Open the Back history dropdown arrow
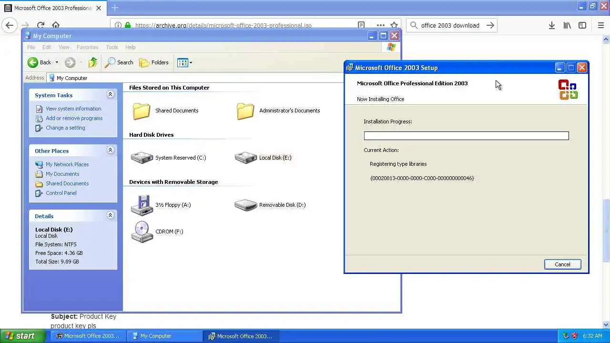This screenshot has width=610, height=343. pyautogui.click(x=57, y=62)
